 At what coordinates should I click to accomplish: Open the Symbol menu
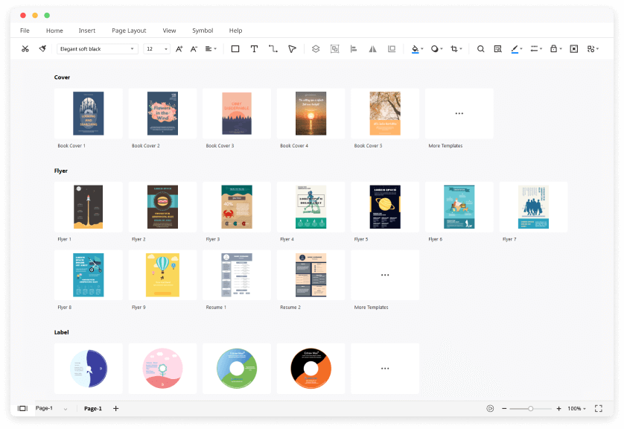pos(203,31)
